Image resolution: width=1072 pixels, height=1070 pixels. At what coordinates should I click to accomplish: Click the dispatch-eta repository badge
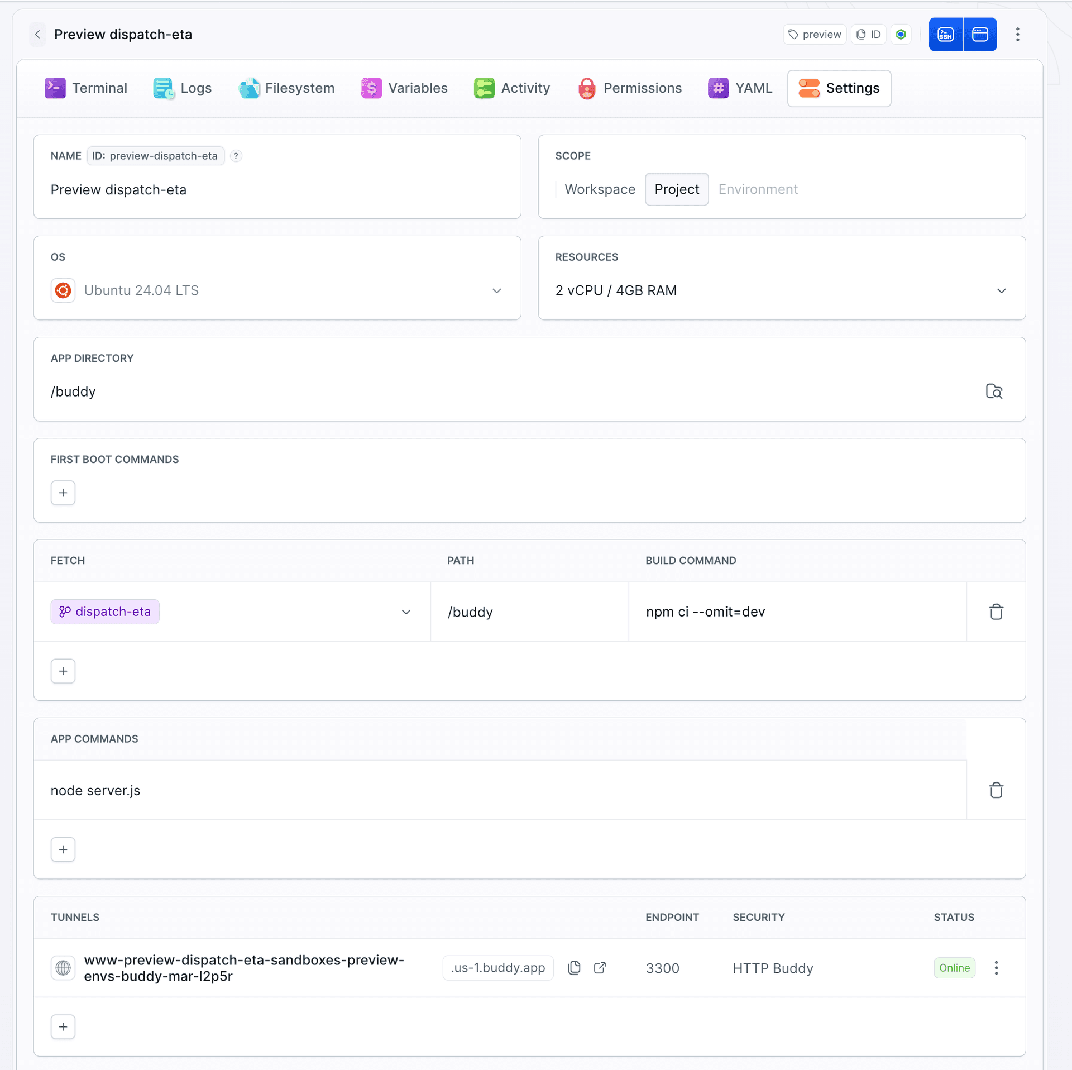pyautogui.click(x=105, y=612)
